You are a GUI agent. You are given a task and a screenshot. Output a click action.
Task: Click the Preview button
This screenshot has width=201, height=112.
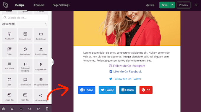pos(184,5)
